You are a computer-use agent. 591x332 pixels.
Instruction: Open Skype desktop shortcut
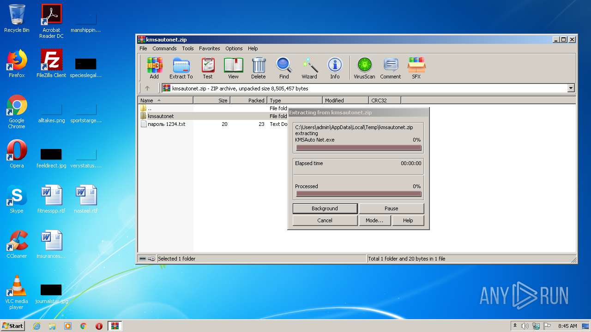click(17, 199)
